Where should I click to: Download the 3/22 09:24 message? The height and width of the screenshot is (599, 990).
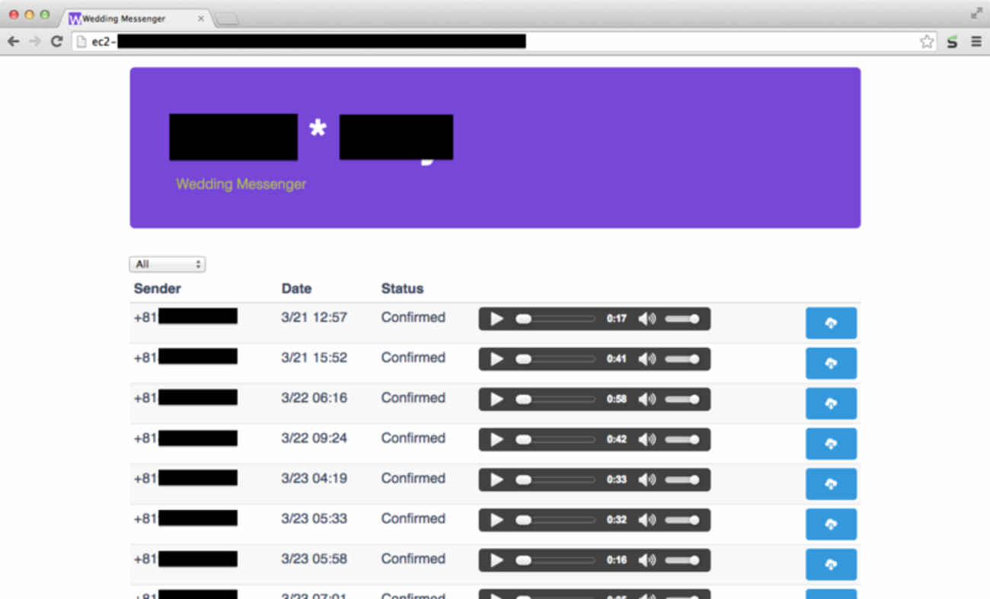click(x=831, y=444)
